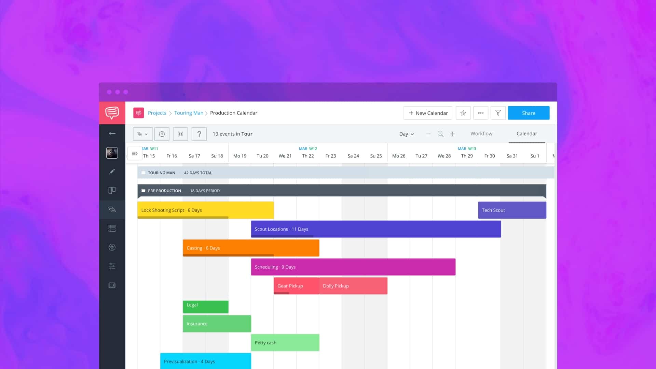Open the Day view dropdown
The image size is (656, 369).
(x=406, y=133)
